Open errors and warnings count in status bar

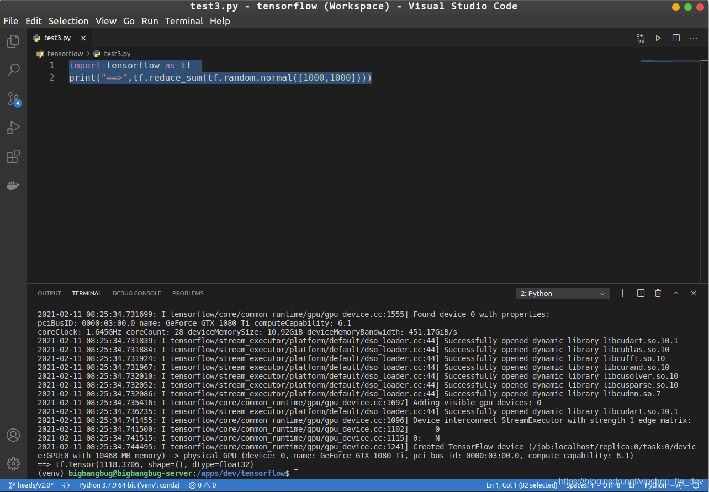tap(202, 485)
